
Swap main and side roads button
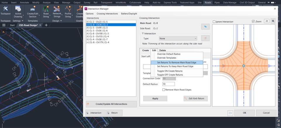pyautogui.click(x=205, y=27)
